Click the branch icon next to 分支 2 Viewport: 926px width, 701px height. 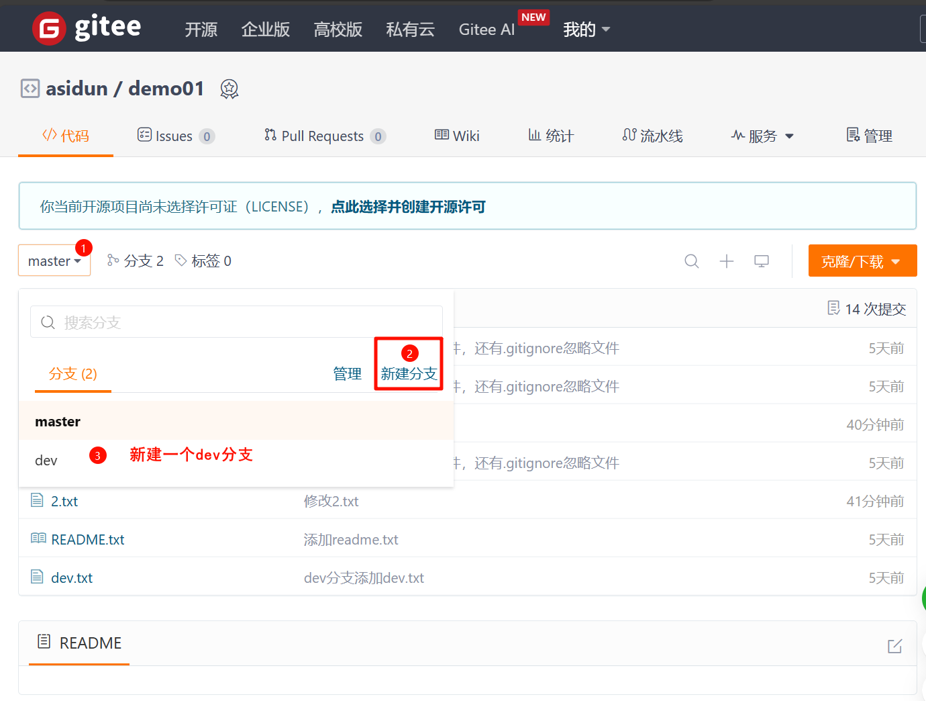tap(113, 261)
